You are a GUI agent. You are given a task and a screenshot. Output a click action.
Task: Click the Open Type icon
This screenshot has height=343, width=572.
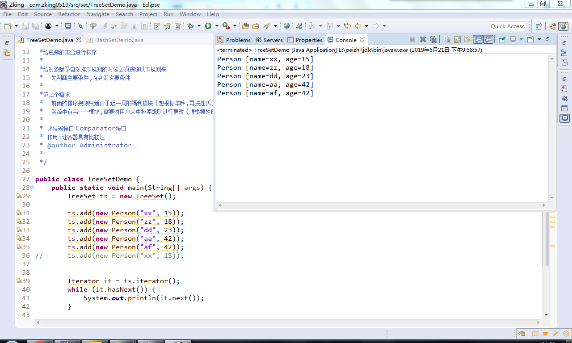click(245, 26)
